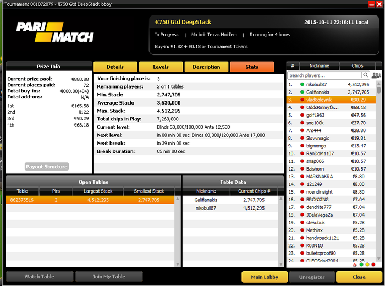Click the Join My Table button
Viewport: 385px width, 286px height.
pyautogui.click(x=109, y=277)
